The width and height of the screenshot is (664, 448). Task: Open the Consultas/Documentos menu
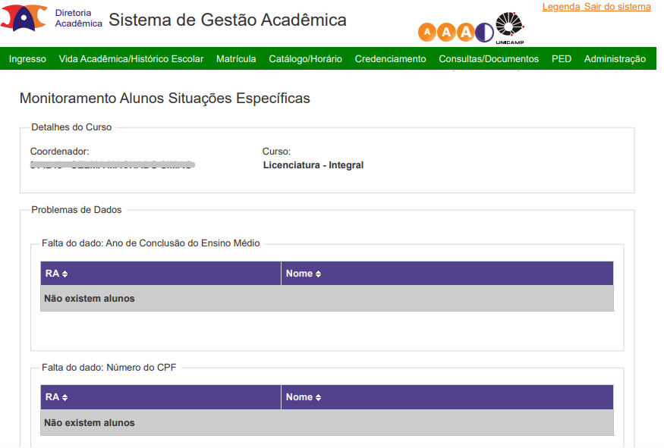(489, 59)
